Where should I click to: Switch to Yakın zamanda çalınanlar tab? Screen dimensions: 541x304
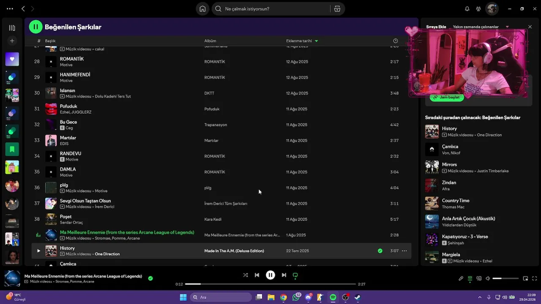pos(475,27)
